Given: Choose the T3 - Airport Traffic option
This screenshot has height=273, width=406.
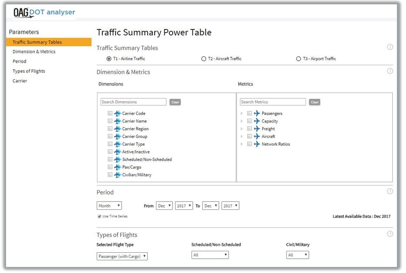Looking at the screenshot, I should (298, 59).
